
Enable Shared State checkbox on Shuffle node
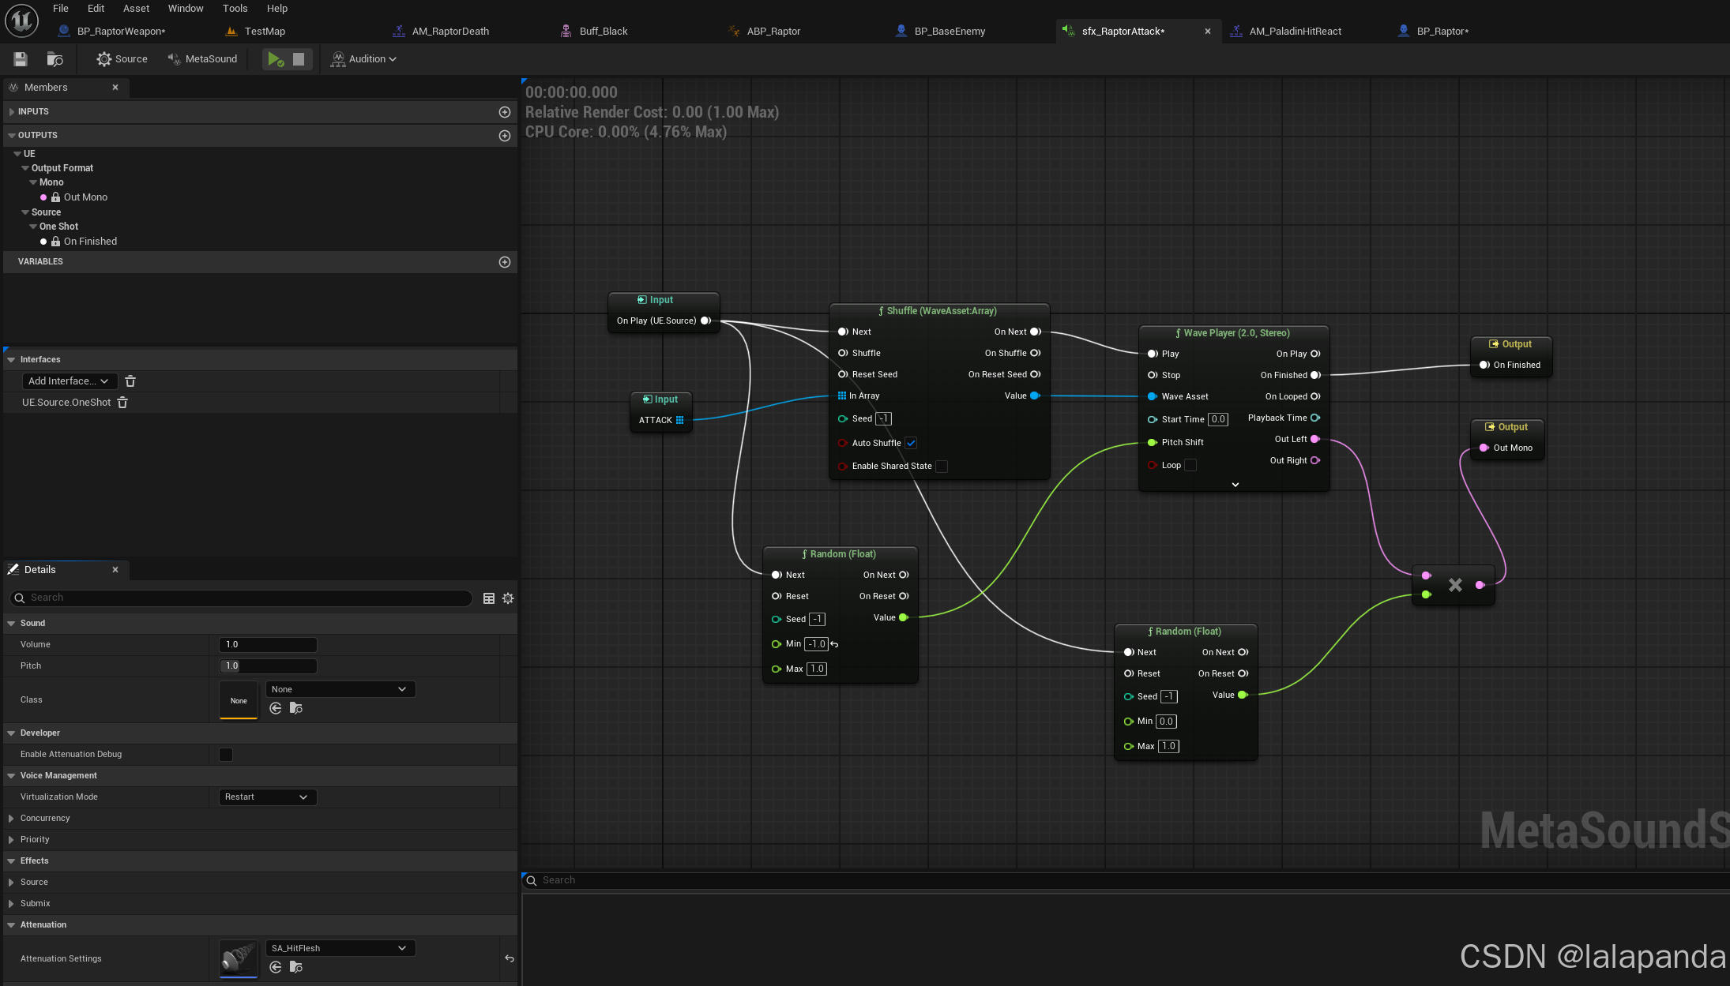942,467
